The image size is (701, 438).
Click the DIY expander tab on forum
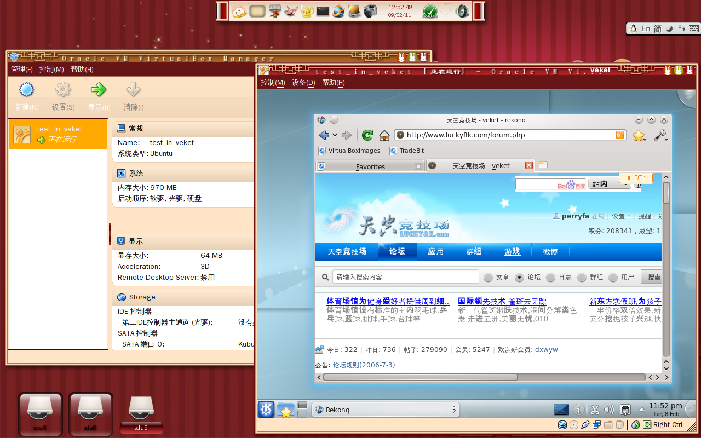pyautogui.click(x=635, y=178)
